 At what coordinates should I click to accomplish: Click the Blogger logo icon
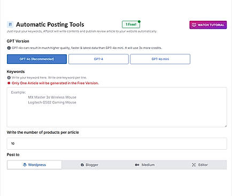pos(82,165)
